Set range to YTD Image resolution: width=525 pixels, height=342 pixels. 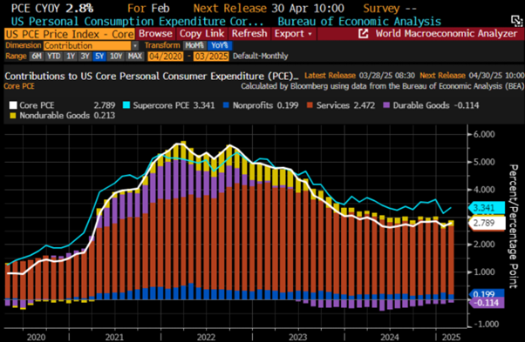53,56
